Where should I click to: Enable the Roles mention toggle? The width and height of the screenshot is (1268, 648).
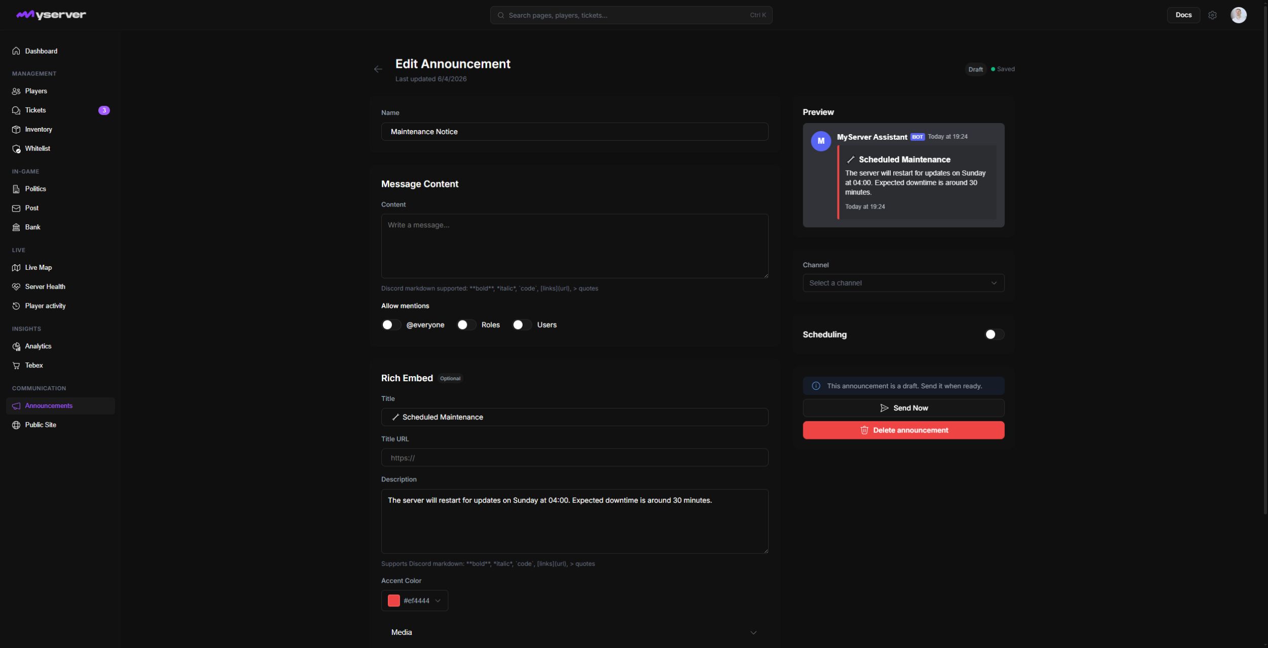click(x=466, y=325)
